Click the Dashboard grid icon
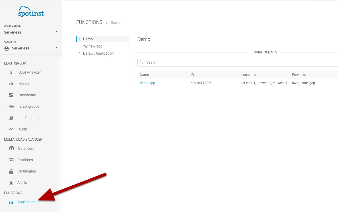 point(11,95)
